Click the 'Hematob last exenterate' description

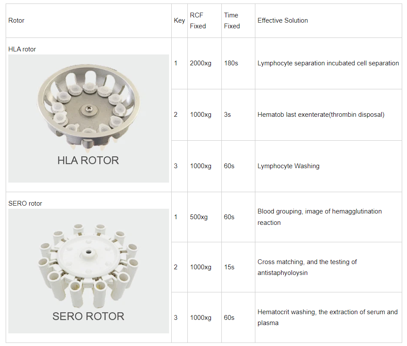321,115
